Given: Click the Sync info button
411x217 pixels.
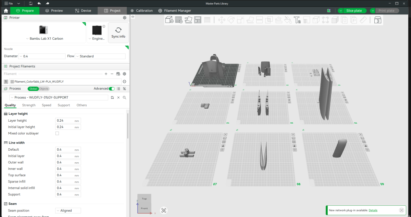Looking at the screenshot, I should point(119,33).
